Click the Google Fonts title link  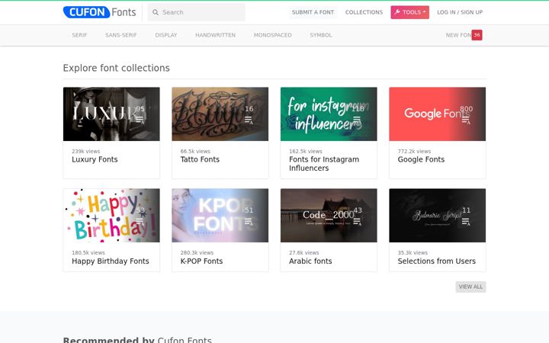[421, 159]
